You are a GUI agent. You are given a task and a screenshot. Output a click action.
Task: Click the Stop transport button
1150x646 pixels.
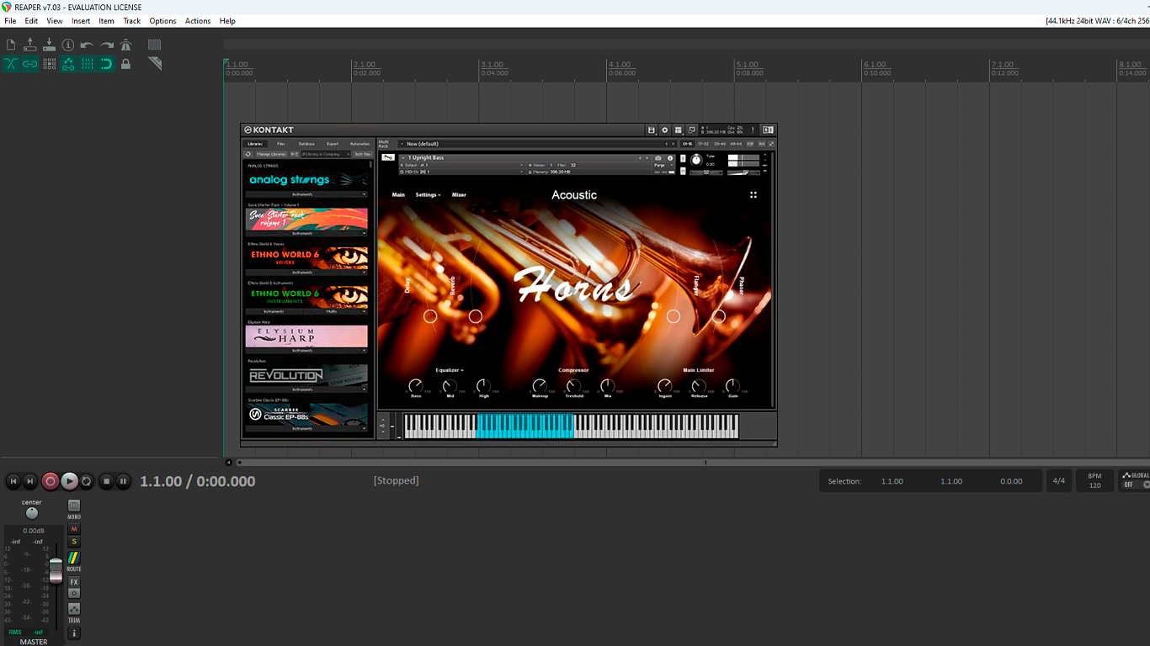106,481
